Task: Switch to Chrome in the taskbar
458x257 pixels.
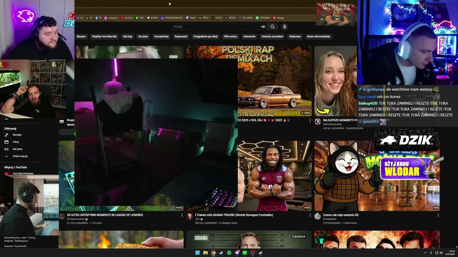Action: 213,253
